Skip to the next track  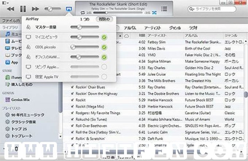(35, 9)
